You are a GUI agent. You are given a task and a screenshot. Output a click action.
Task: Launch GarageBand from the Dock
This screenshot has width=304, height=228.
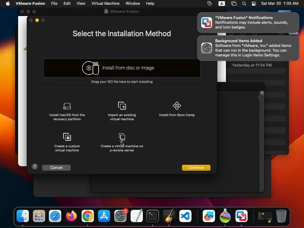(169, 216)
